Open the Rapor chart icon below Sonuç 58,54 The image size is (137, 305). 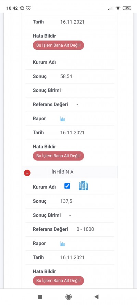pyautogui.click(x=62, y=119)
